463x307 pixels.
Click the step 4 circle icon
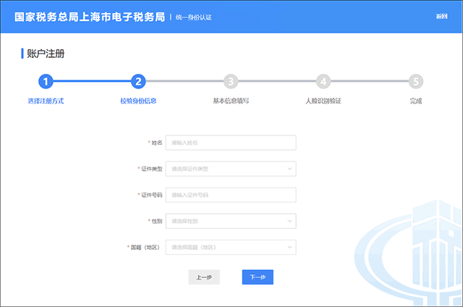pos(323,82)
